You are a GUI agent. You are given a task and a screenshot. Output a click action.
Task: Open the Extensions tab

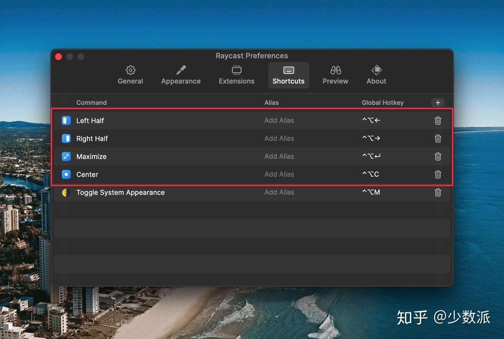tap(236, 74)
